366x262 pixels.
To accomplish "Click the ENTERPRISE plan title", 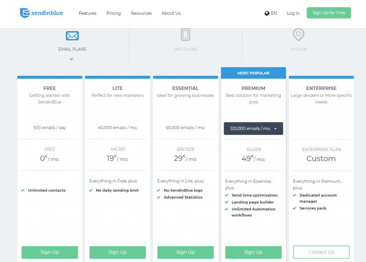I will pos(321,88).
